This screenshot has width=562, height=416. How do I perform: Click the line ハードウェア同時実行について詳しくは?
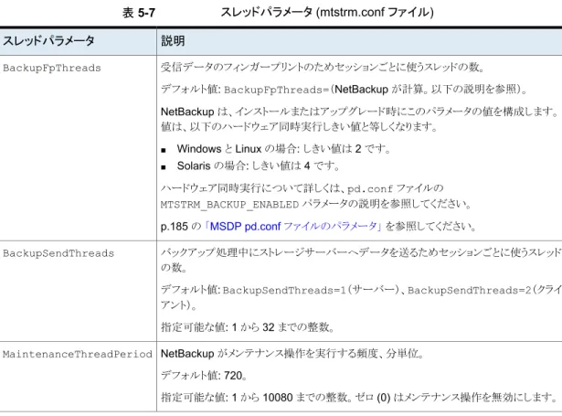tap(302, 188)
